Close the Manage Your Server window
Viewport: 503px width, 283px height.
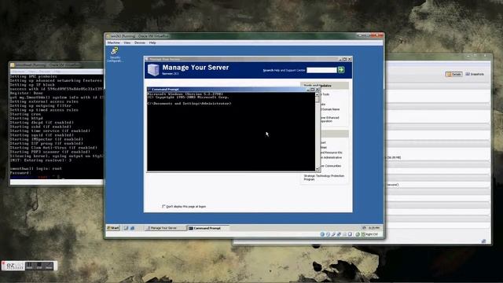pos(350,59)
